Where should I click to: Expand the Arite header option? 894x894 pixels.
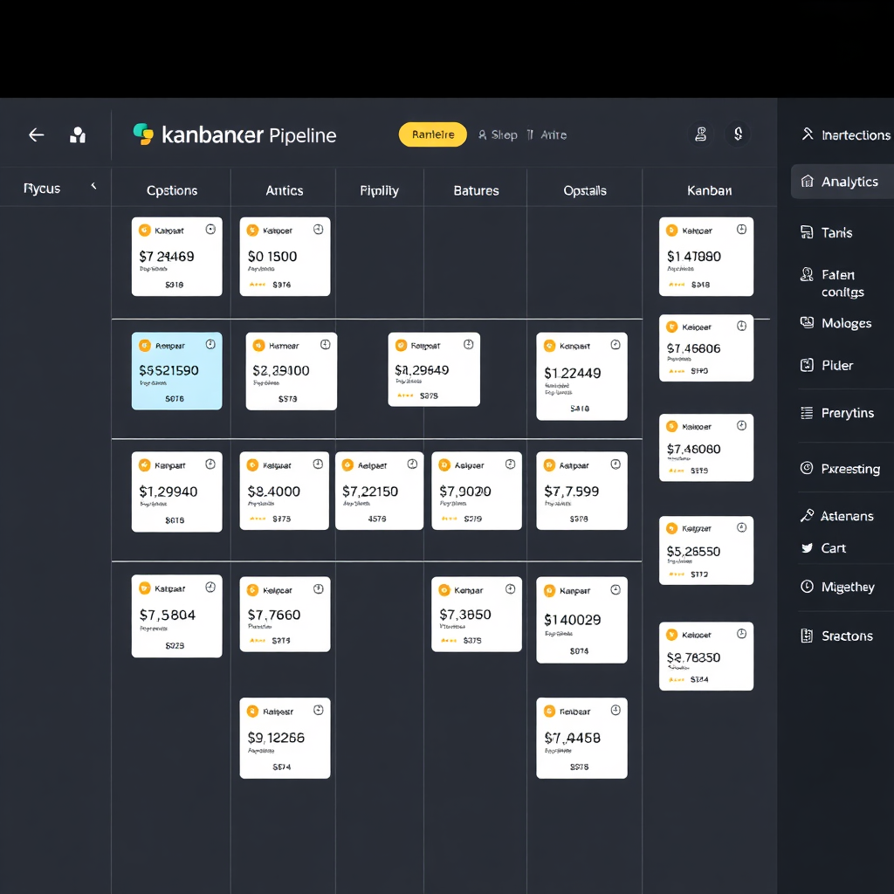point(548,134)
